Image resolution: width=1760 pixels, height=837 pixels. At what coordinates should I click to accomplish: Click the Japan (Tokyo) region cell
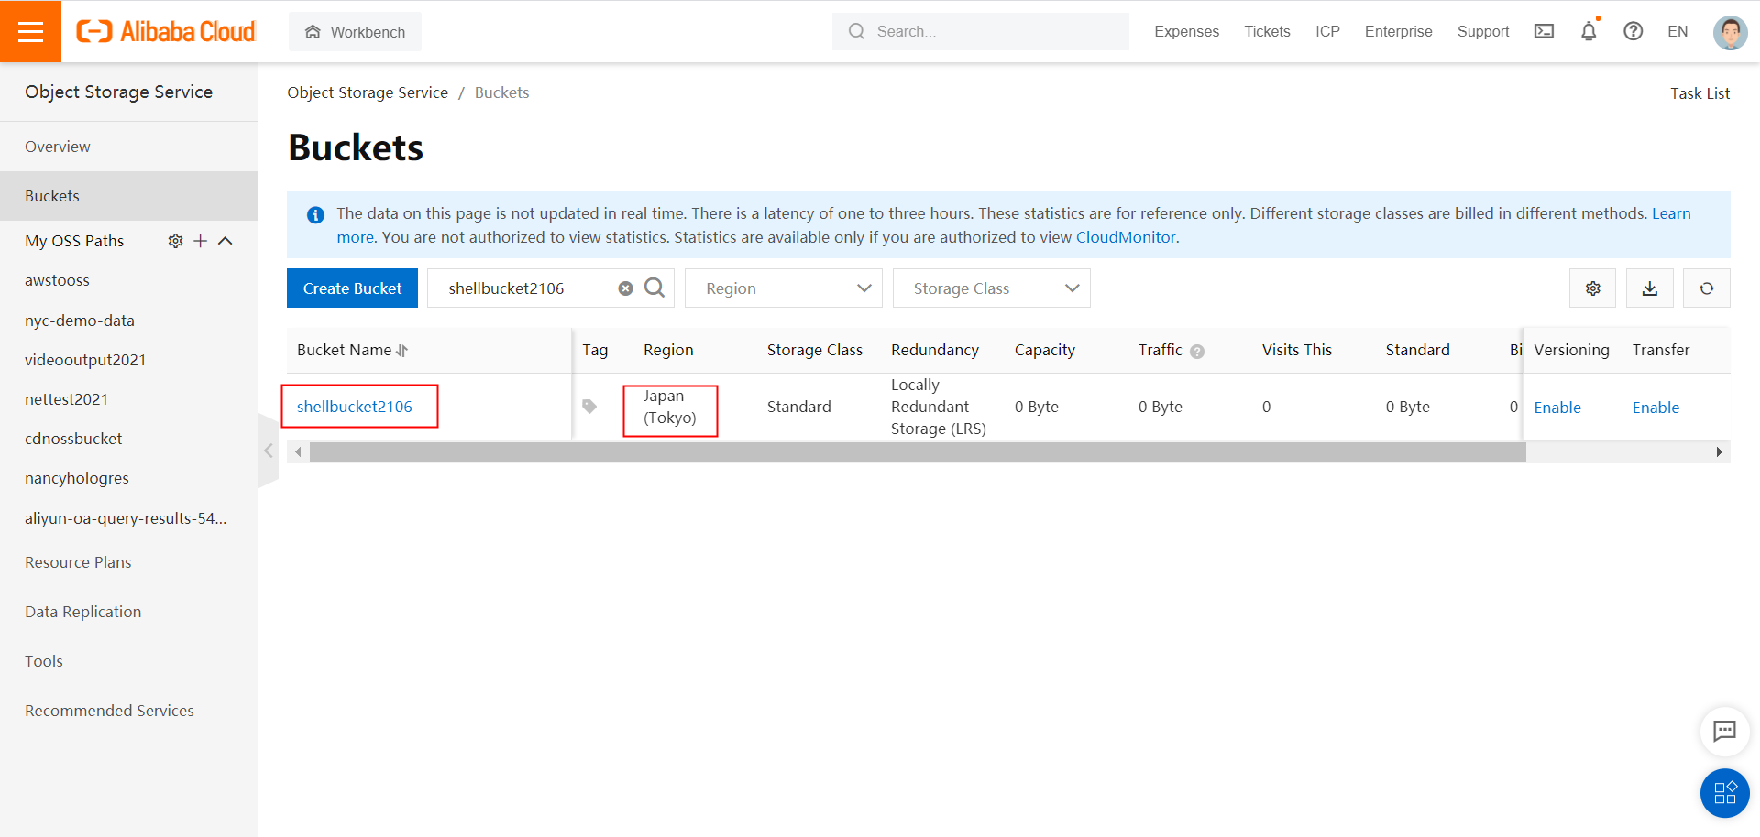click(x=670, y=407)
